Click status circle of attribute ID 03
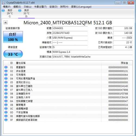The width and height of the screenshot is (136, 136). [6, 75]
